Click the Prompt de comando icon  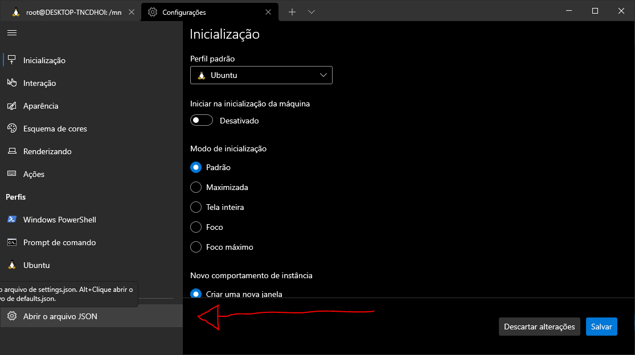click(12, 242)
